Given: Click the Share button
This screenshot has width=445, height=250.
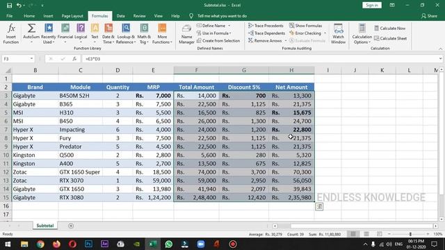Looking at the screenshot, I should point(429,16).
